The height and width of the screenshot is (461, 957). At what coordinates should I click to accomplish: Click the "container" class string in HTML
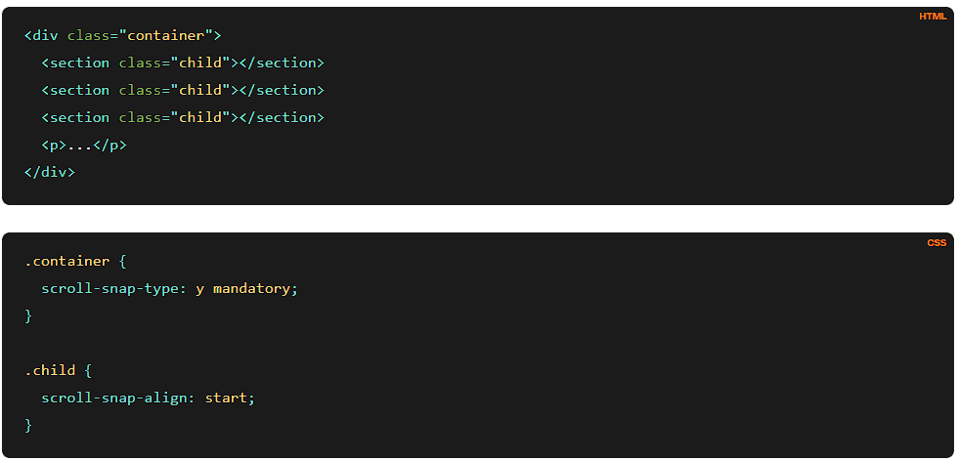pyautogui.click(x=166, y=35)
